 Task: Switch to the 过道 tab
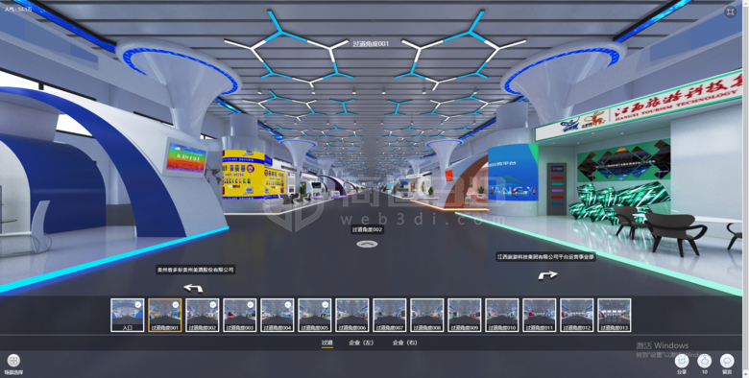click(326, 343)
